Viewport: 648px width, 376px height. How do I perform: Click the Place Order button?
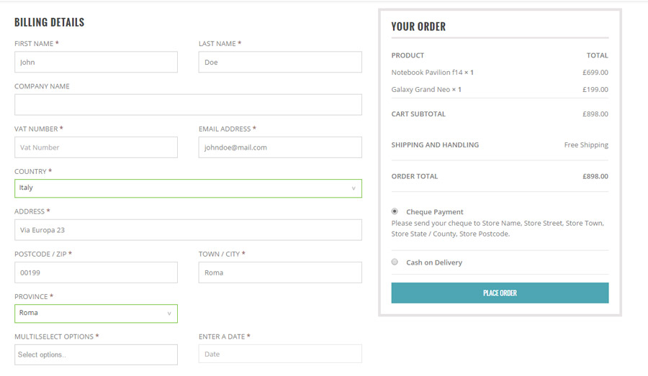pos(500,293)
